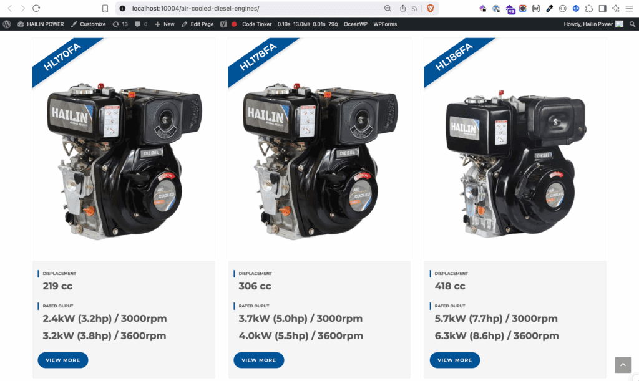The width and height of the screenshot is (639, 381).
Task: Open the color picker eyedropper extension
Action: pos(549,8)
